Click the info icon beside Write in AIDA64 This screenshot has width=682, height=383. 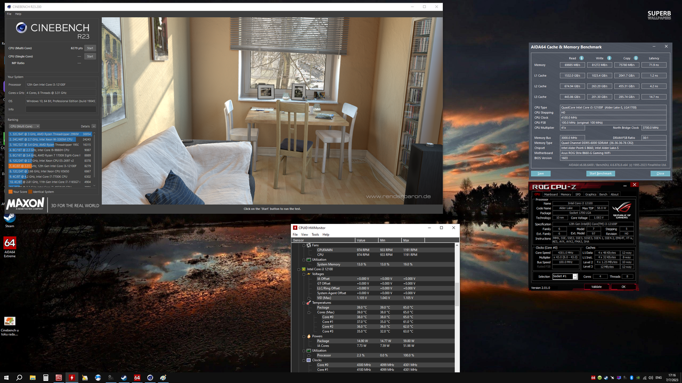[609, 58]
